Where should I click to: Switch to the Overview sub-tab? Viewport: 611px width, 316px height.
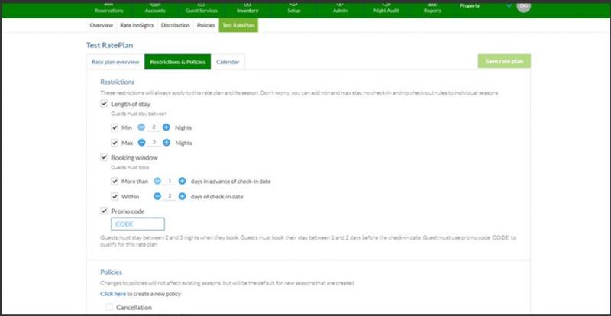(102, 25)
